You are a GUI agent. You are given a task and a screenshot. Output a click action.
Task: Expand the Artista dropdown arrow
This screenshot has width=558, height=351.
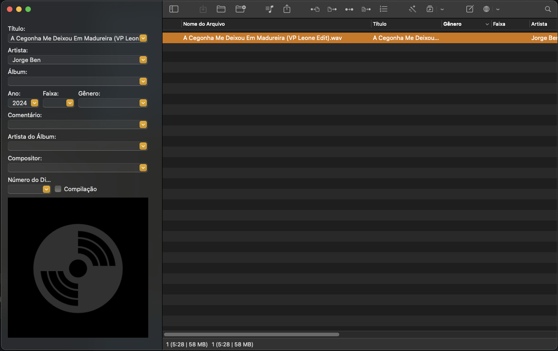[143, 60]
